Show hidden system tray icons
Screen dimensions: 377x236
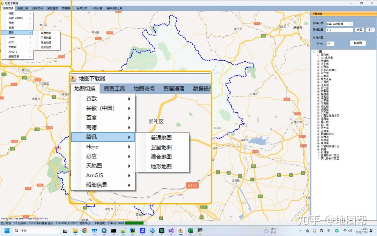[x=300, y=231]
